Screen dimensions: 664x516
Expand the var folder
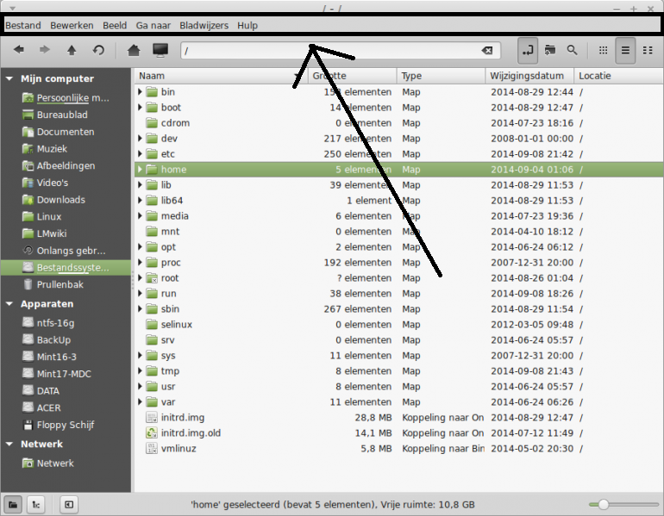tap(140, 401)
